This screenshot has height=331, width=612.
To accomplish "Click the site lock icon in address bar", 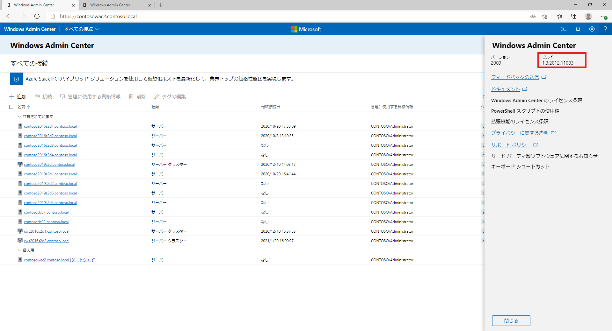I will tap(53, 16).
